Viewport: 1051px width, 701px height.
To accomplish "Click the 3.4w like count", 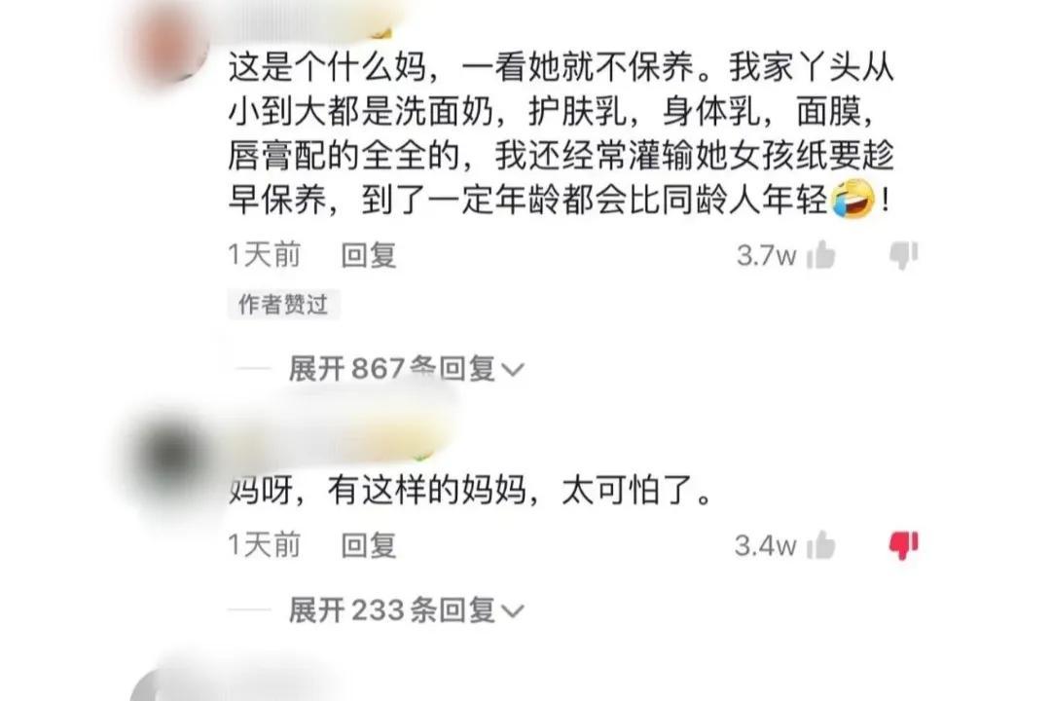I will [x=766, y=545].
